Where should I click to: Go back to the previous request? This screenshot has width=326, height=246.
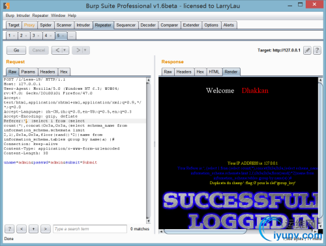pyautogui.click(x=57, y=50)
